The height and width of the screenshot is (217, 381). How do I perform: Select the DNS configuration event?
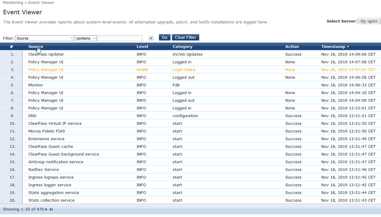coord(191,116)
